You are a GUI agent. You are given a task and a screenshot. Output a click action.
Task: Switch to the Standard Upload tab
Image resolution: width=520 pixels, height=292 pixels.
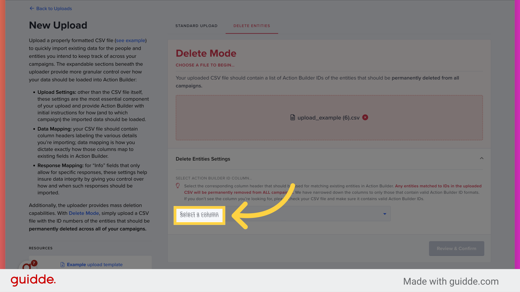click(196, 26)
